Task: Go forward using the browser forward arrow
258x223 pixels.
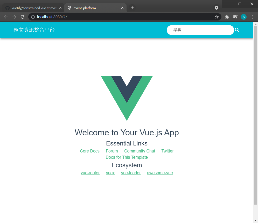Action: point(14,17)
